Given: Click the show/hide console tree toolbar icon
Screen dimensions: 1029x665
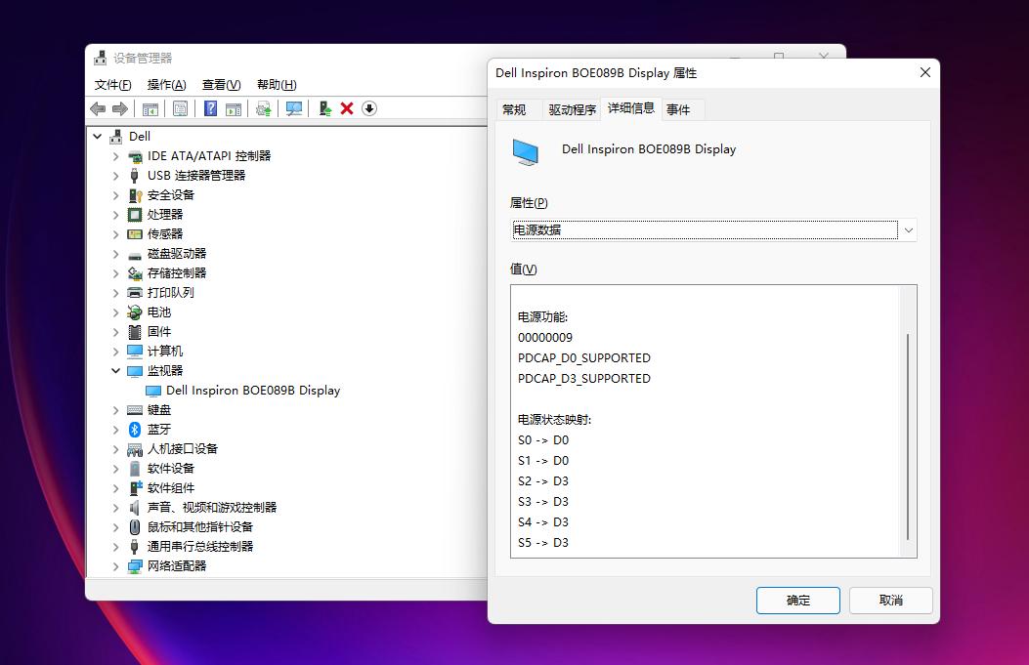Looking at the screenshot, I should pos(150,108).
